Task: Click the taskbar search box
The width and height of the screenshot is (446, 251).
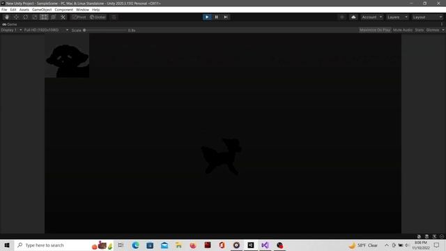Action: (63, 245)
